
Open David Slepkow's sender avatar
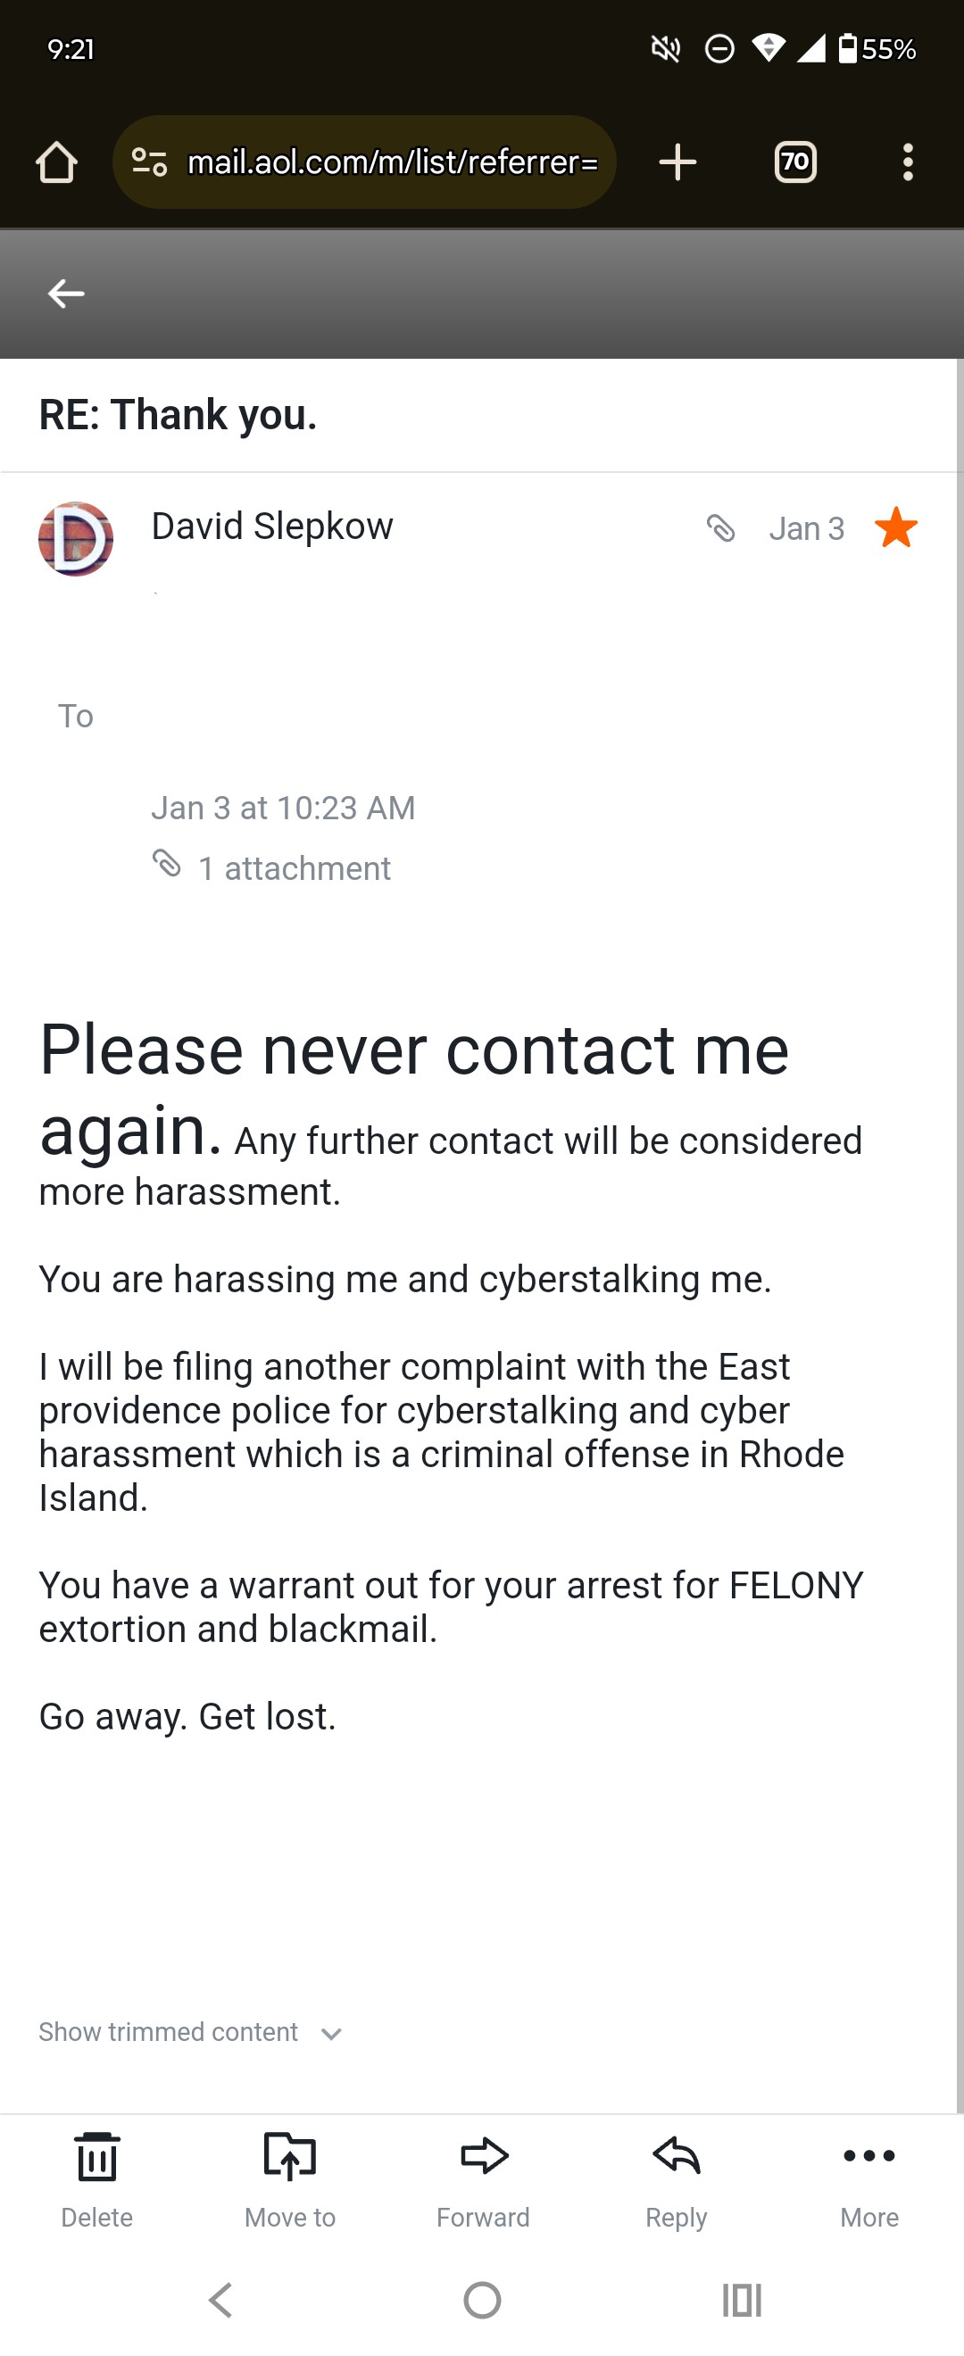point(76,539)
